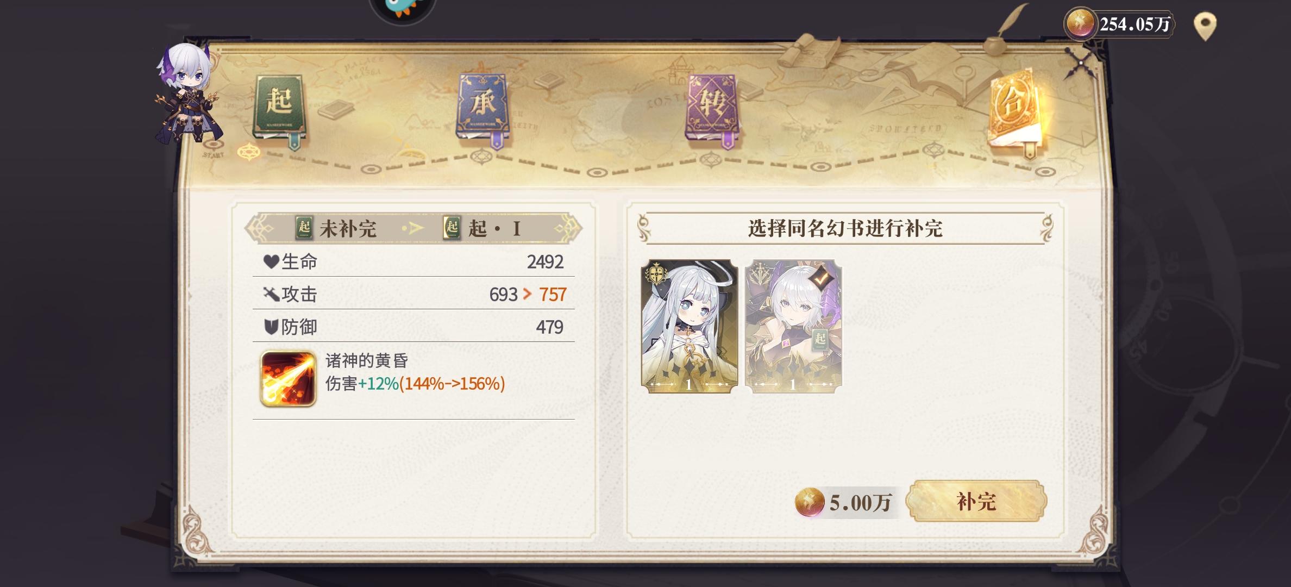1291x587 pixels.
Task: Click the 补完 confirm button
Action: point(976,501)
